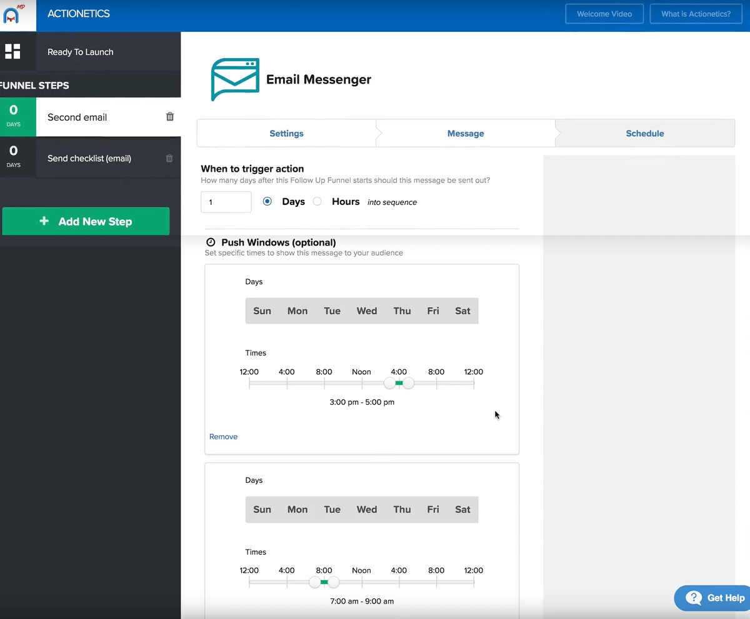Toggle Tue in the 3:00 pm window
Viewport: 750px width, 619px height.
coord(332,311)
